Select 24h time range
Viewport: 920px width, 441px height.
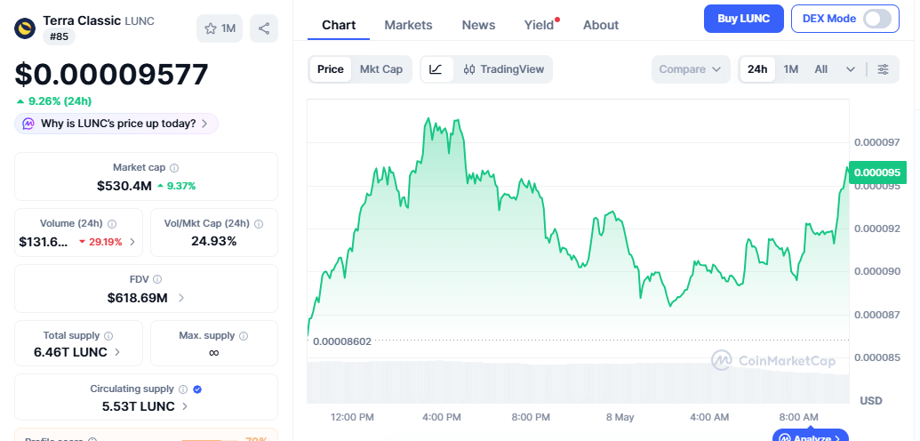coord(756,69)
